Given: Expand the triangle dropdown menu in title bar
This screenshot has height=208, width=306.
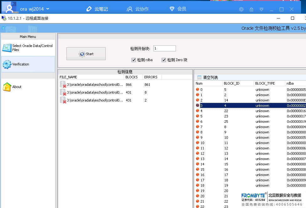Looking at the screenshot, I should tap(261, 9).
